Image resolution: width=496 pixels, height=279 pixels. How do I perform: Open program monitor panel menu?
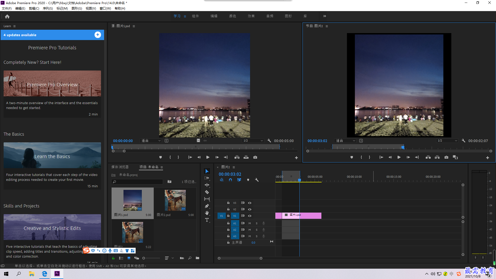pyautogui.click(x=327, y=26)
